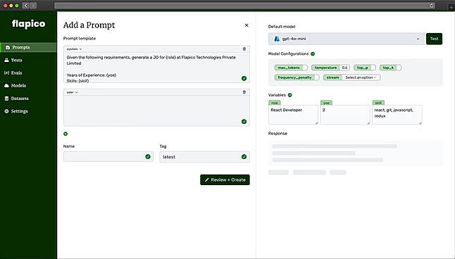Viewport: 455px width, 259px height.
Task: Click the top_k configuration field
Action: [x=391, y=68]
